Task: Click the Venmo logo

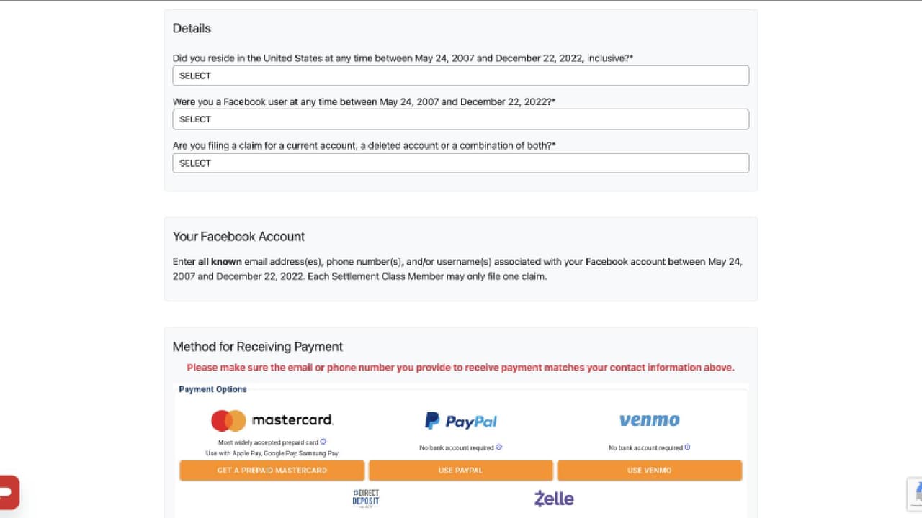Action: coord(649,420)
